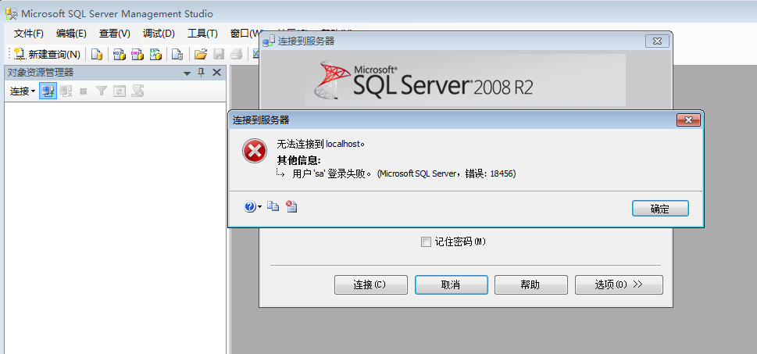Close the 对象资源管理器 panel

tap(216, 73)
